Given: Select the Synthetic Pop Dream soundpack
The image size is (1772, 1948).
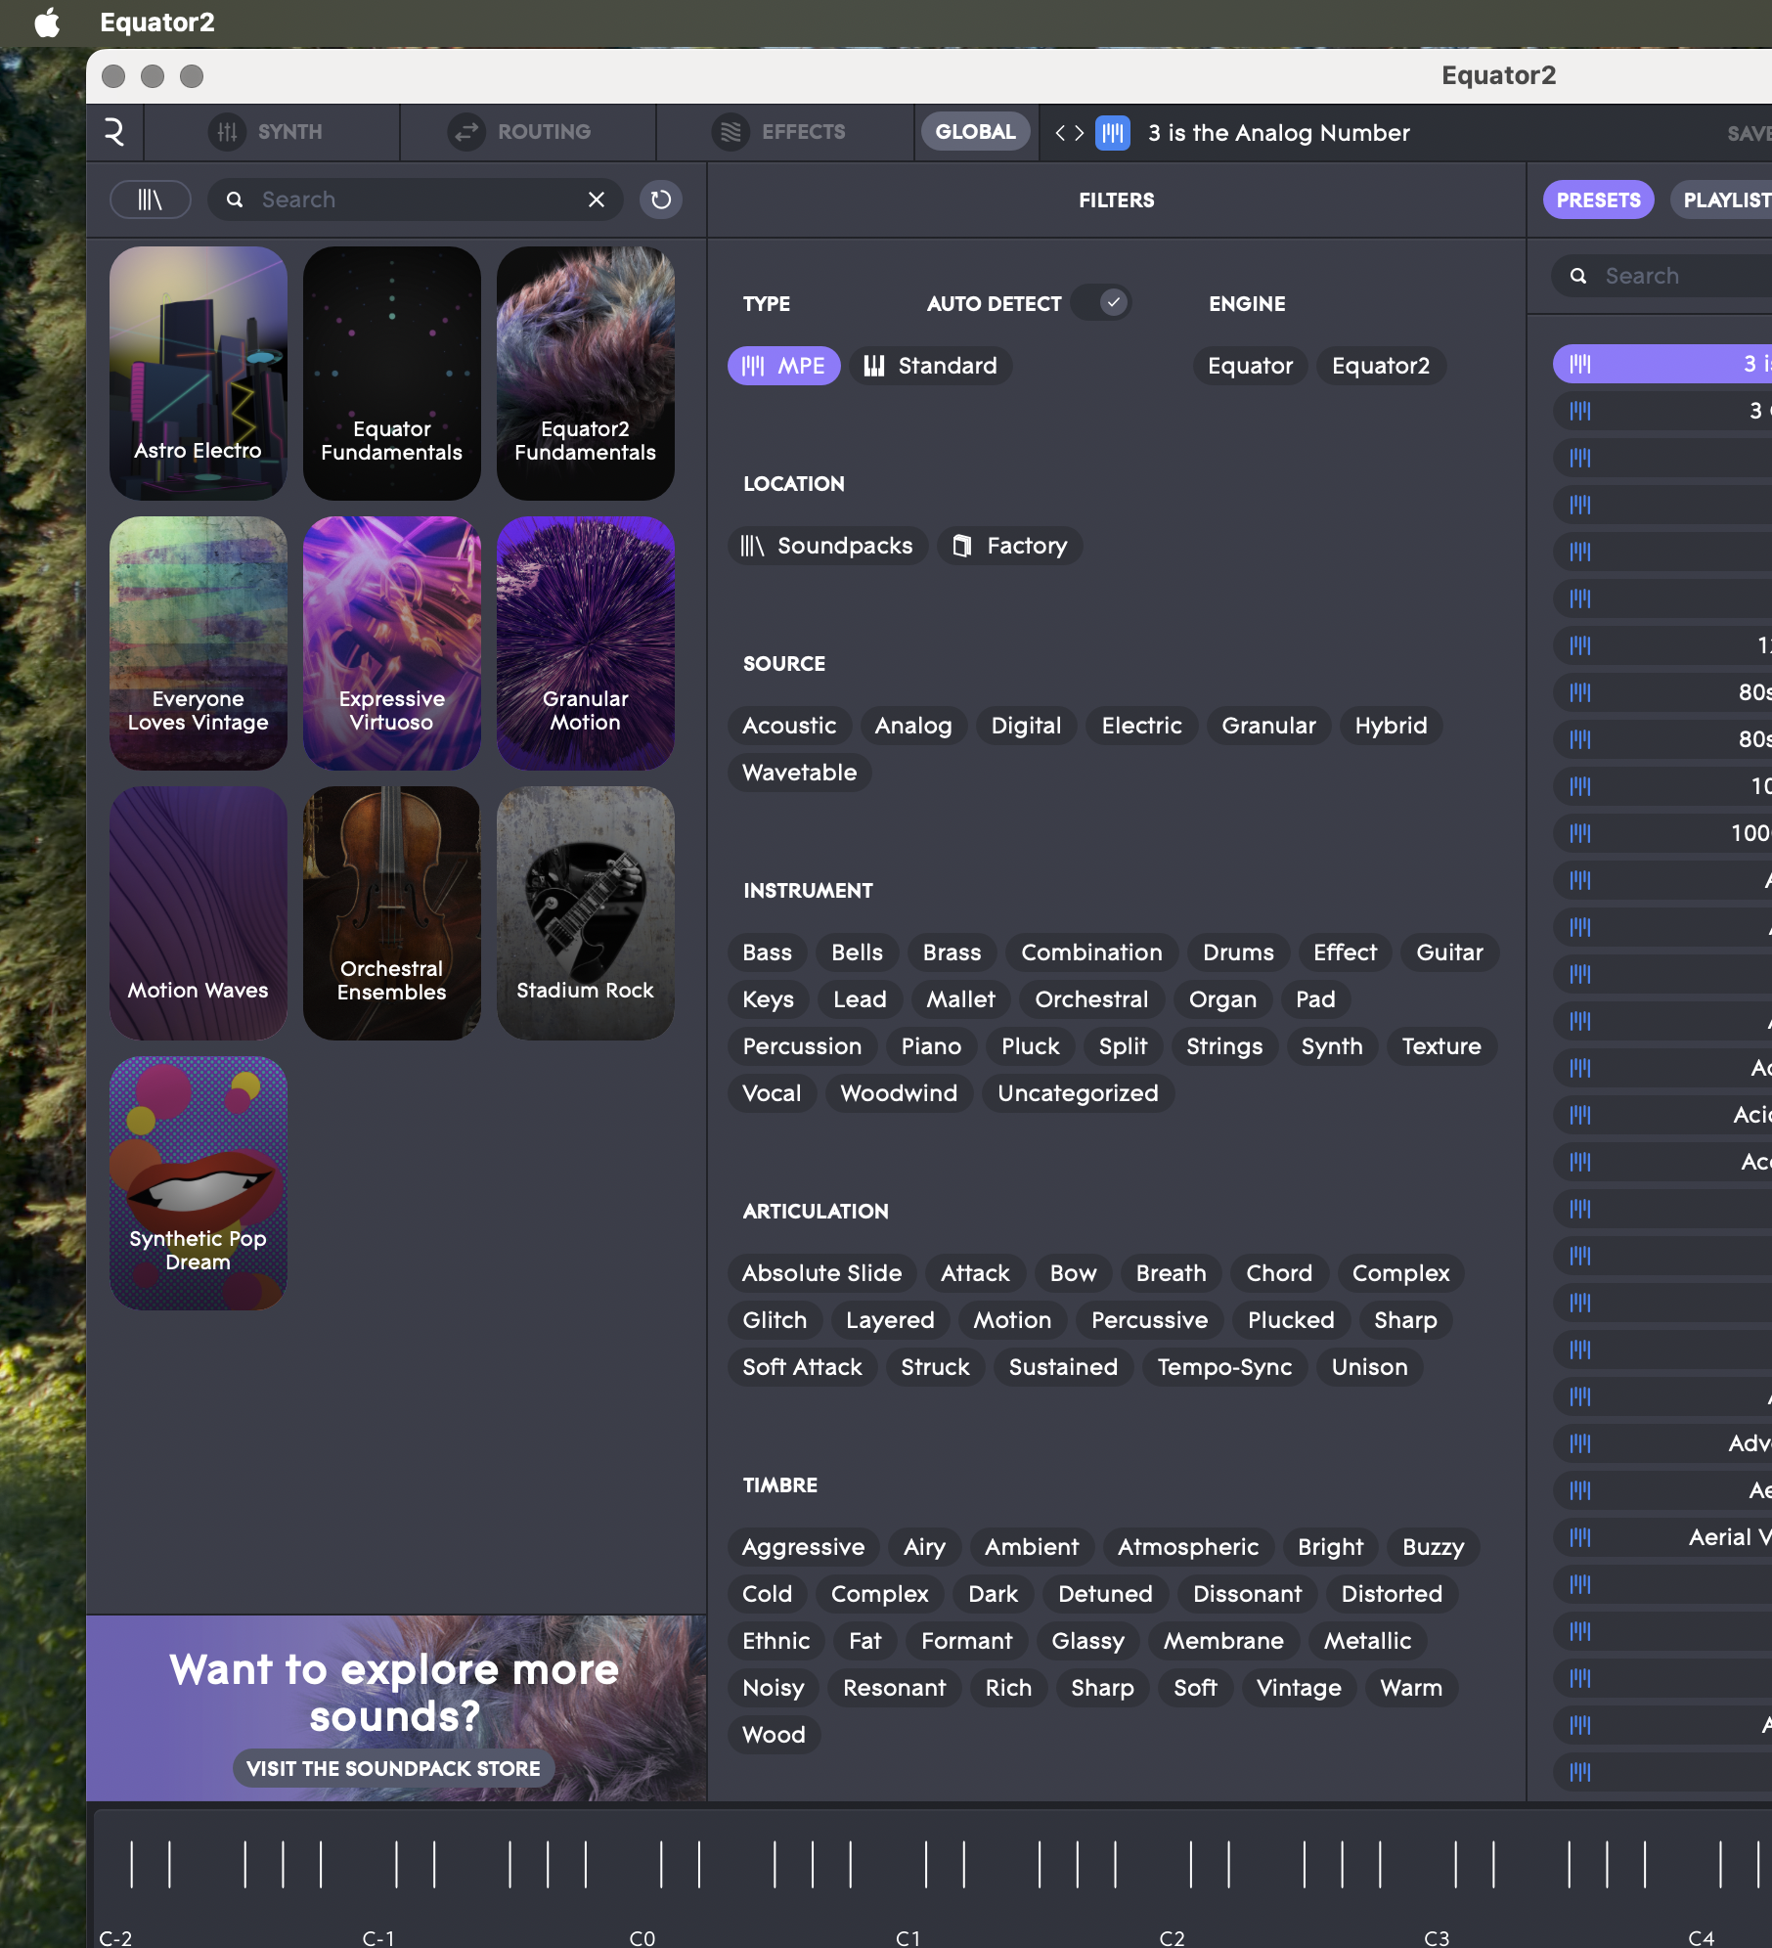Looking at the screenshot, I should click(x=199, y=1182).
